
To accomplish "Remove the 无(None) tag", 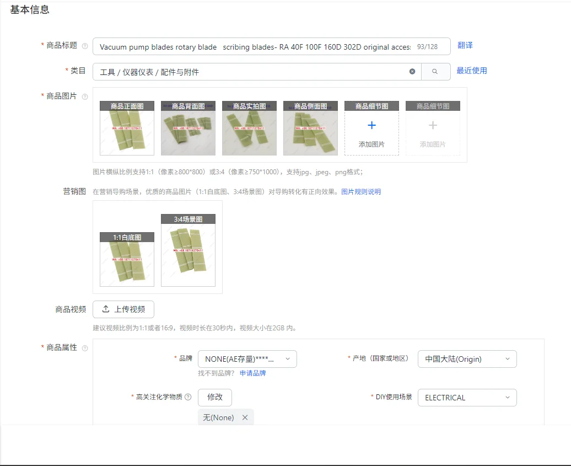I will pyautogui.click(x=245, y=417).
